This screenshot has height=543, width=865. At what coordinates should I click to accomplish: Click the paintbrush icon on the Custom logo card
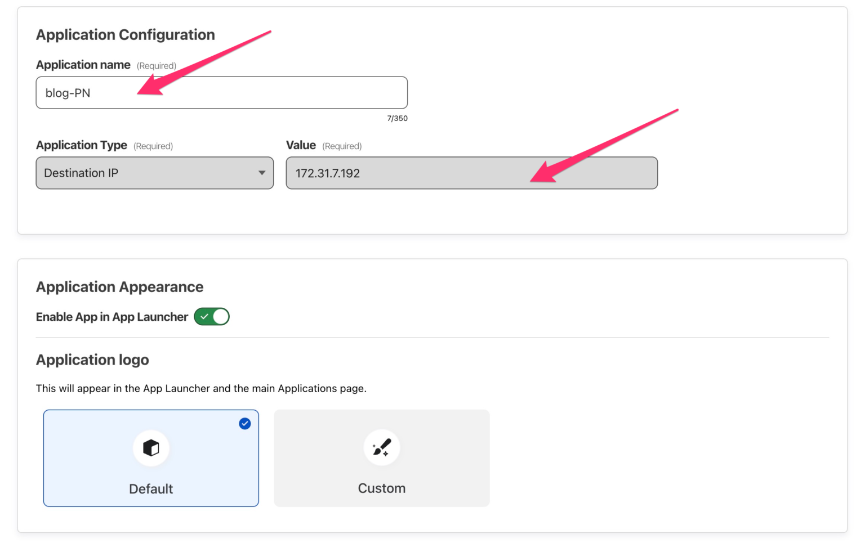pyautogui.click(x=381, y=447)
